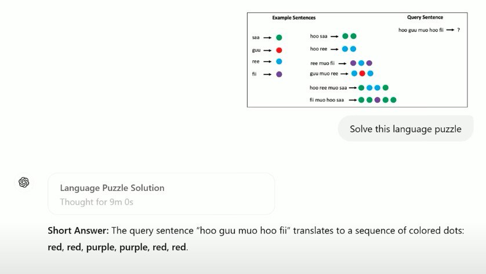Screen dimensions: 486x274
Task: Click the red dot next to "guu"
Action: tap(279, 51)
